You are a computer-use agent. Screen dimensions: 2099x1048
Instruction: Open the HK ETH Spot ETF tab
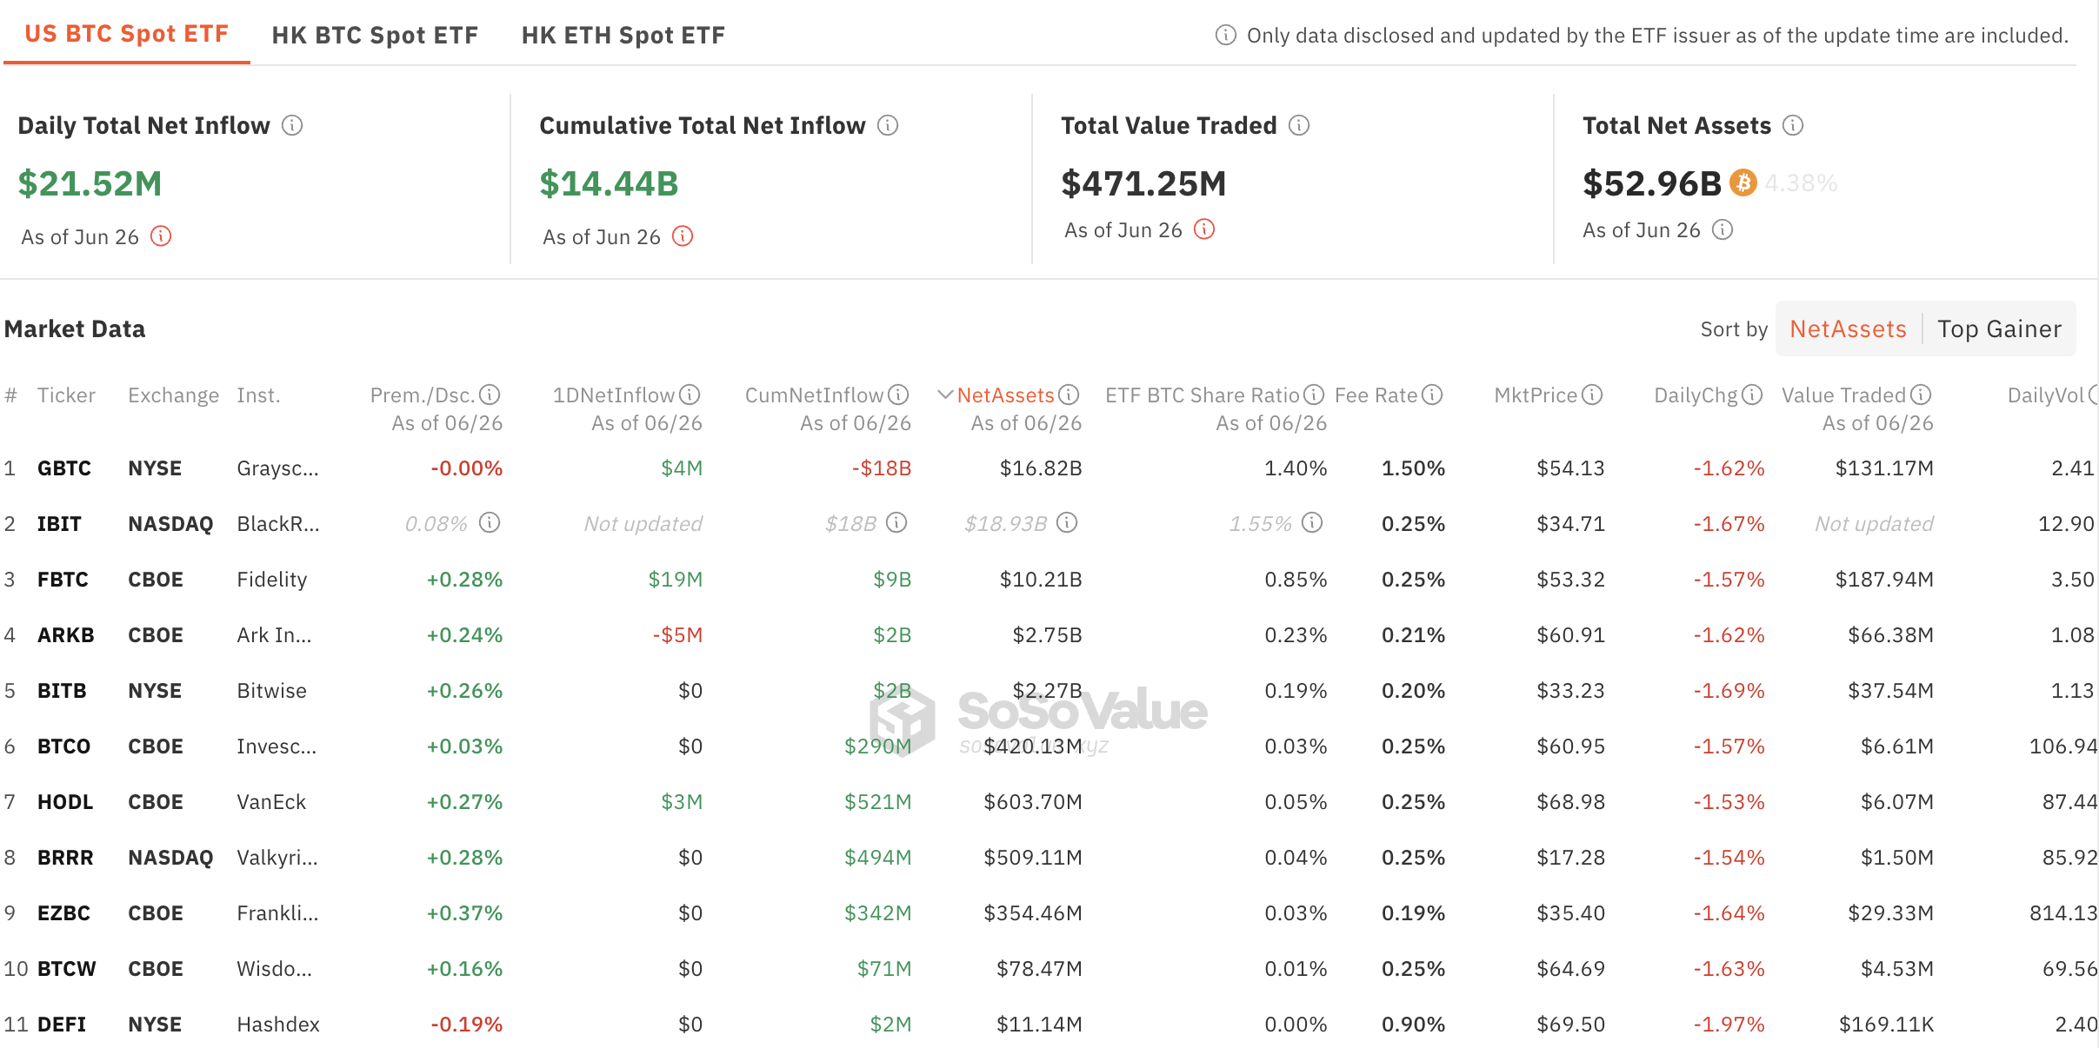coord(623,36)
